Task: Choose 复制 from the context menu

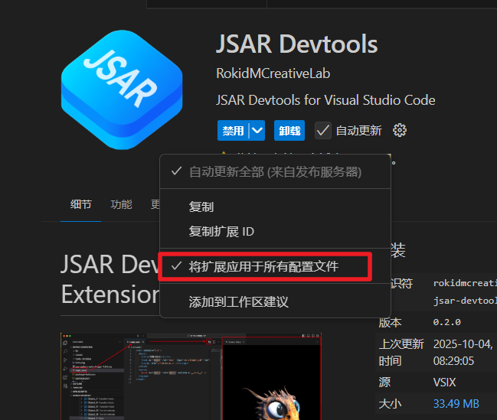Action: (275, 207)
